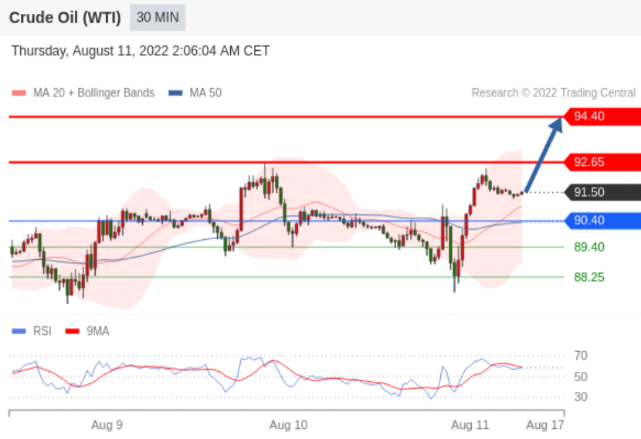Image resolution: width=641 pixels, height=439 pixels.
Task: Open the Research © 2022 Trading Central credit
Action: click(x=554, y=93)
